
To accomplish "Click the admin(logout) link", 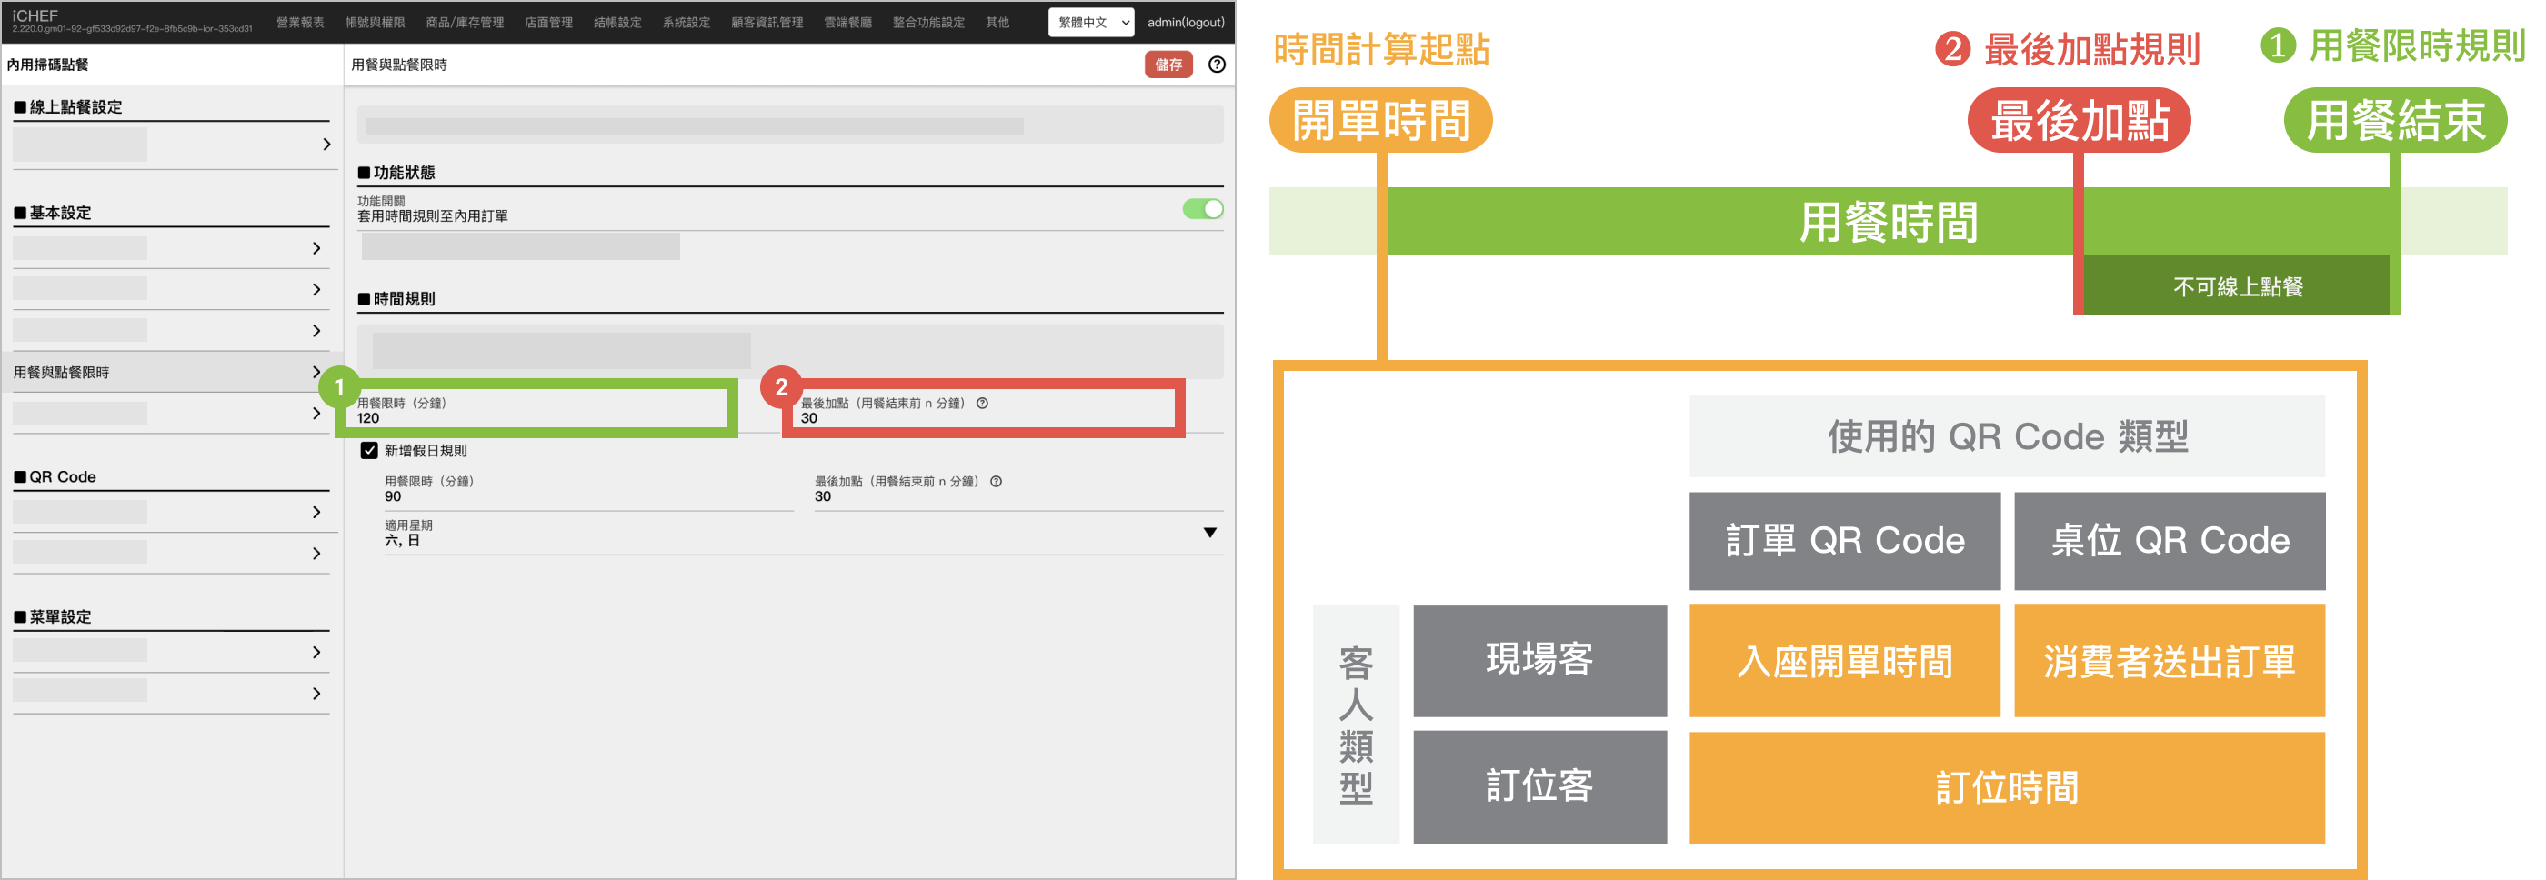I will pos(1185,22).
